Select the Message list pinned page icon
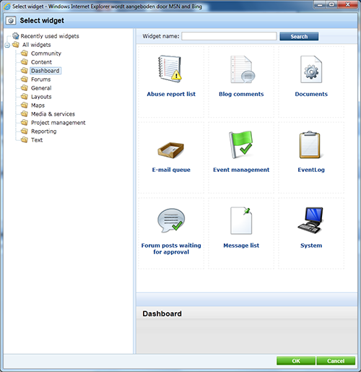 coord(241,220)
